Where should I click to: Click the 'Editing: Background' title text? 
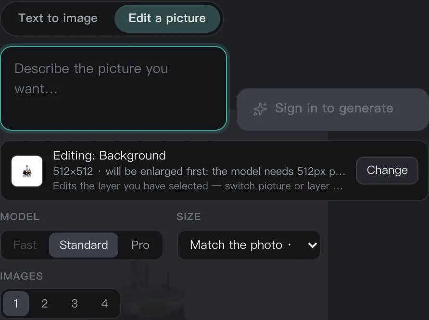pos(109,156)
